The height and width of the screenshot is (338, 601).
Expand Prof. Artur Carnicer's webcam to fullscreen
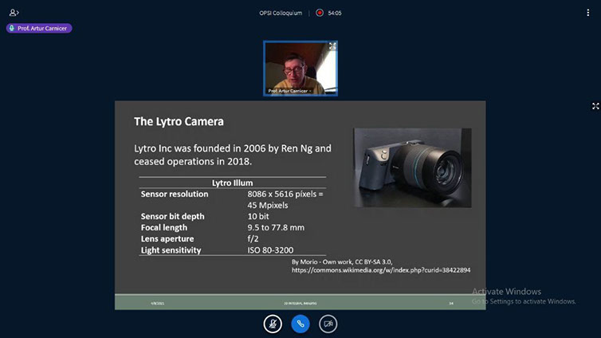point(332,46)
